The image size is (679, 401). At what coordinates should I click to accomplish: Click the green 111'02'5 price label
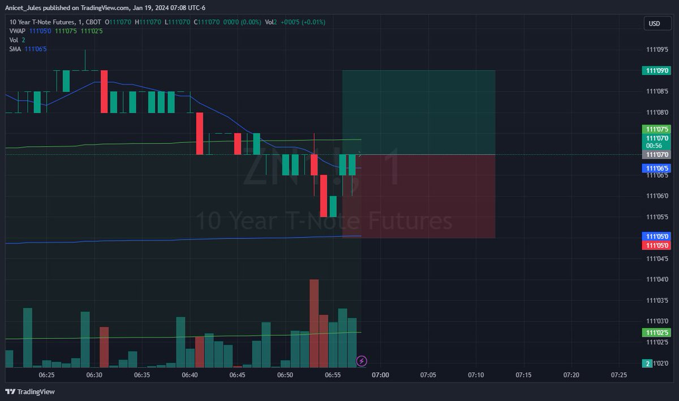tap(655, 333)
